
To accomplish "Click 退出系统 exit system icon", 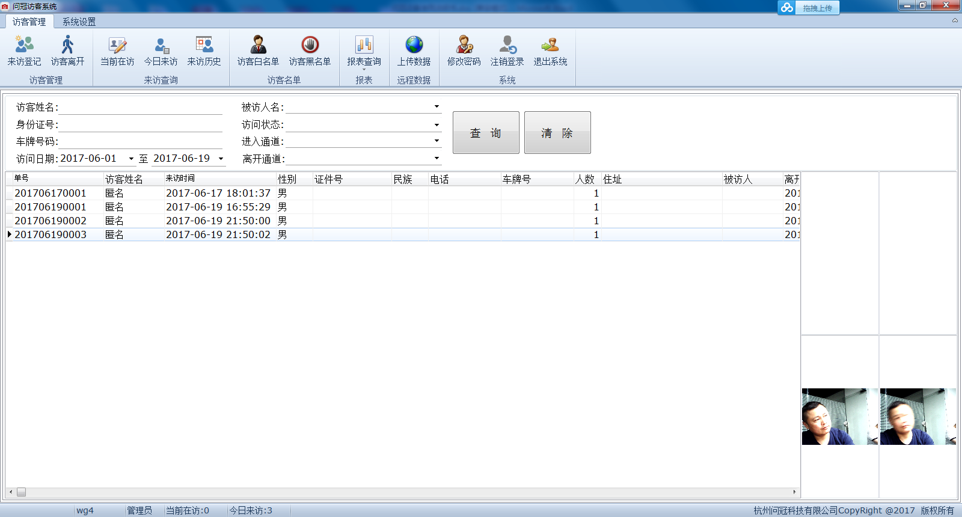I will [550, 50].
